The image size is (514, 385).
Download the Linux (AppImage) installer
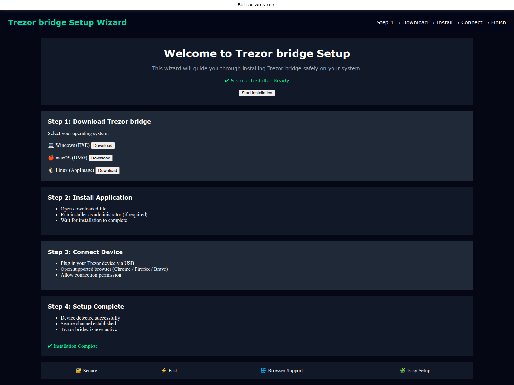pyautogui.click(x=108, y=170)
